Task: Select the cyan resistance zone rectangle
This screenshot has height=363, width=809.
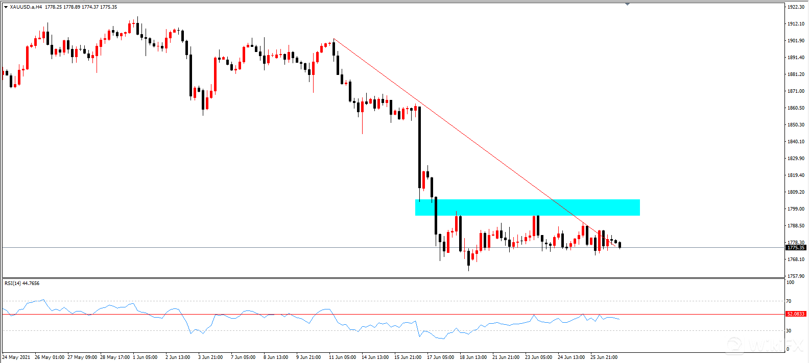Action: point(527,208)
